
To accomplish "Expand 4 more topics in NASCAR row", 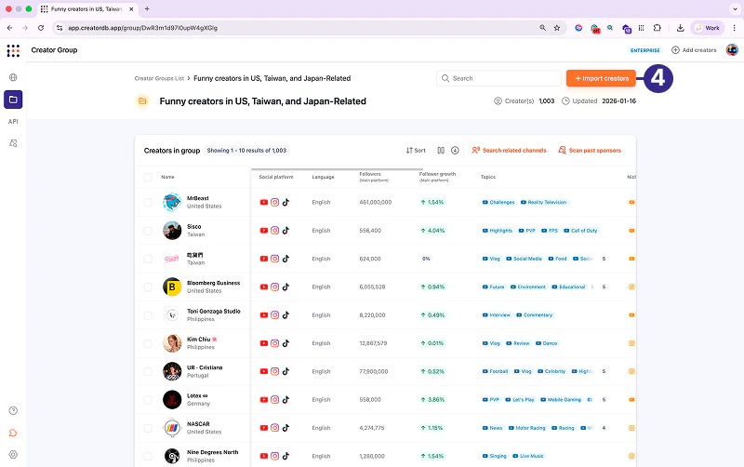I will point(604,428).
